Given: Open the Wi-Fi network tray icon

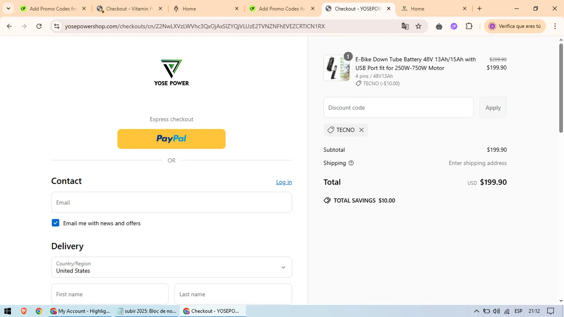Looking at the screenshot, I should tap(507, 311).
